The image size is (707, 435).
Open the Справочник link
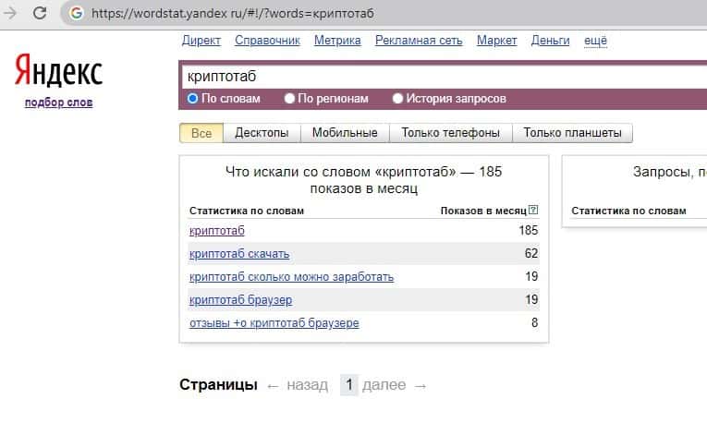267,41
